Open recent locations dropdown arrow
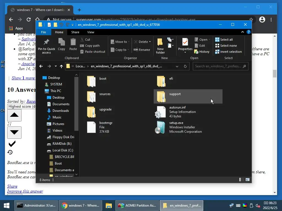This screenshot has height=211, width=282. (56, 66)
